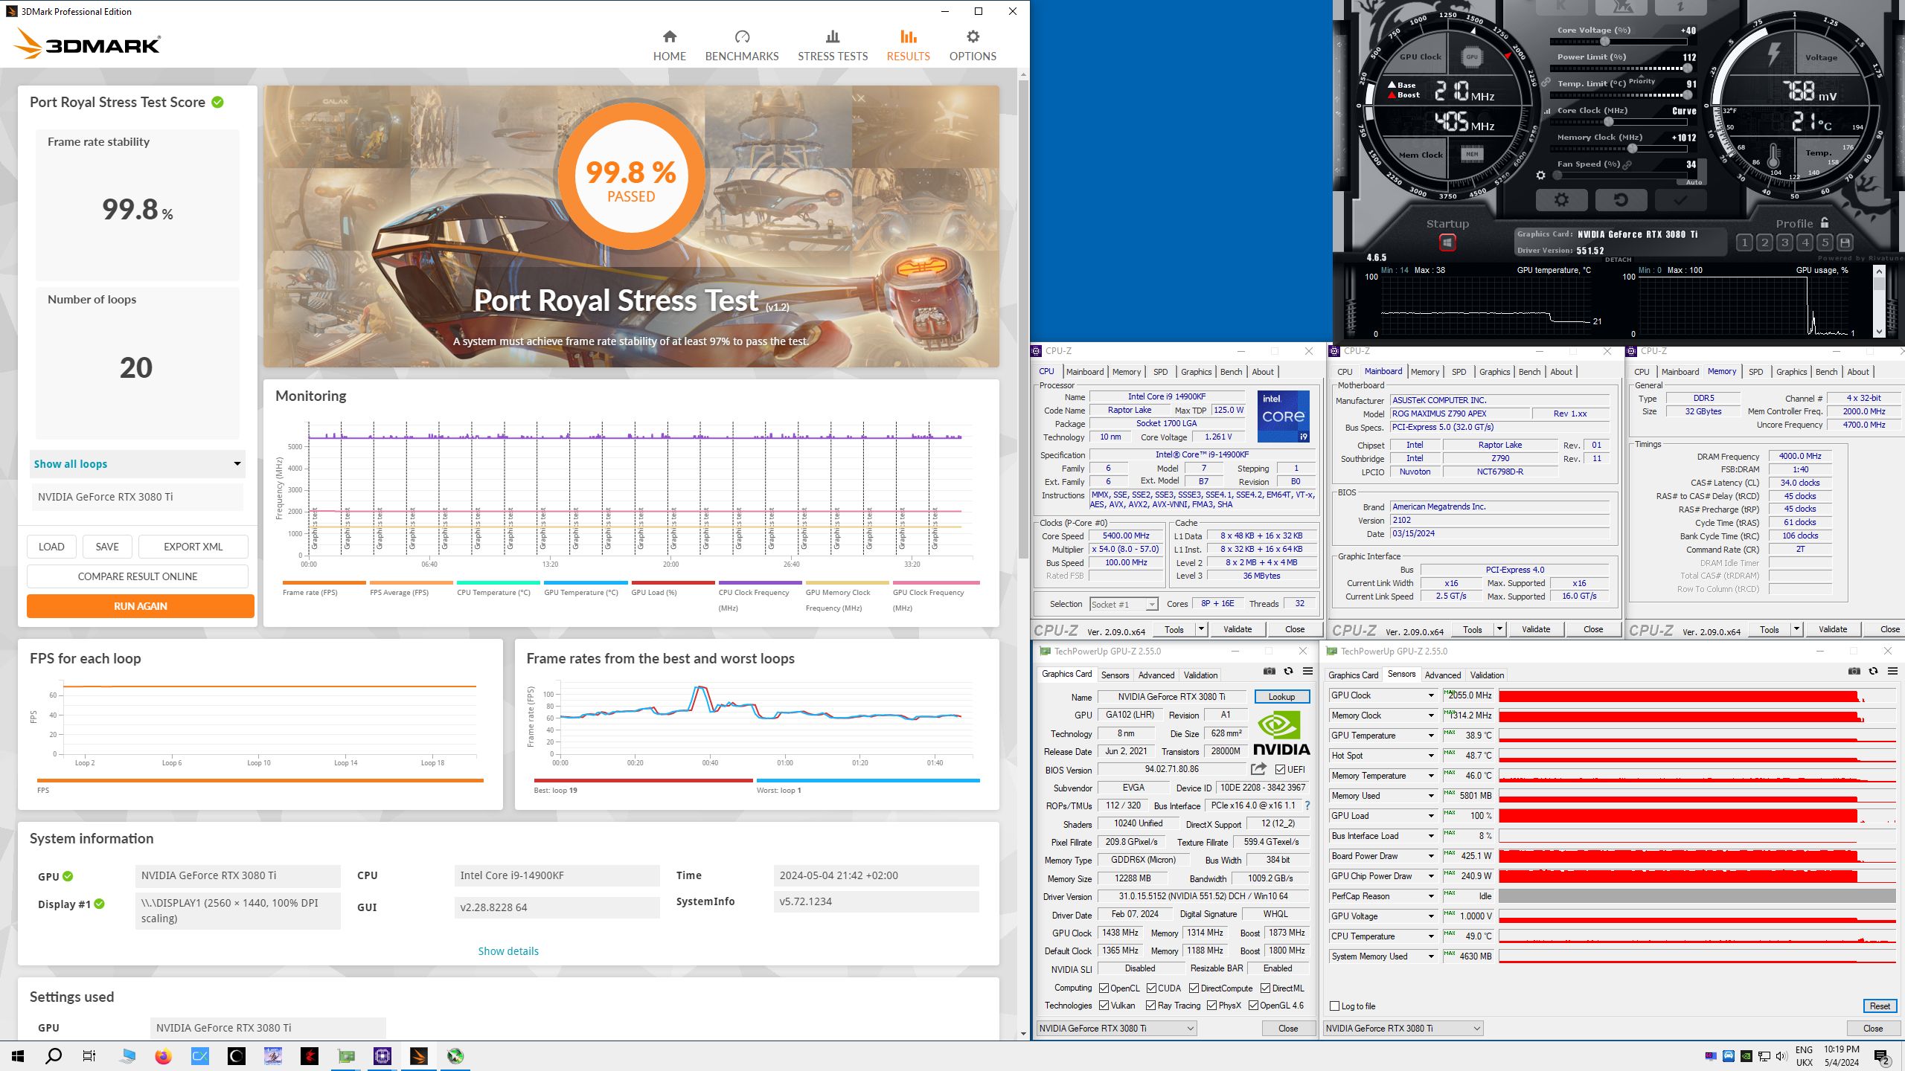The image size is (1905, 1071).
Task: Apply Afterburner settings with the checkmark button
Action: 1680,200
